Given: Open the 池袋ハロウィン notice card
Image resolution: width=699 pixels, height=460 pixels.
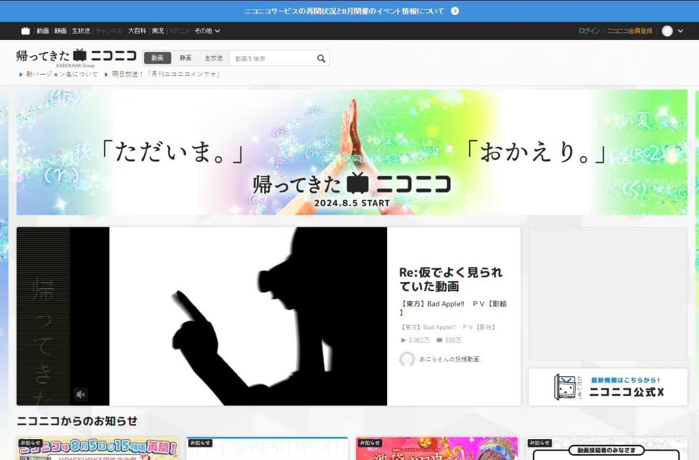Looking at the screenshot, I should point(437,449).
